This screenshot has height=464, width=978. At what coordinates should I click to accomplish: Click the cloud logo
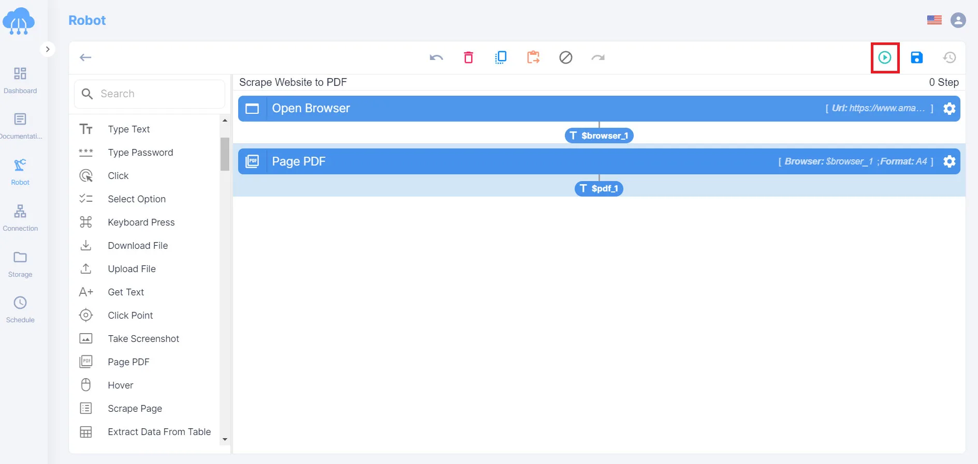coord(19,21)
